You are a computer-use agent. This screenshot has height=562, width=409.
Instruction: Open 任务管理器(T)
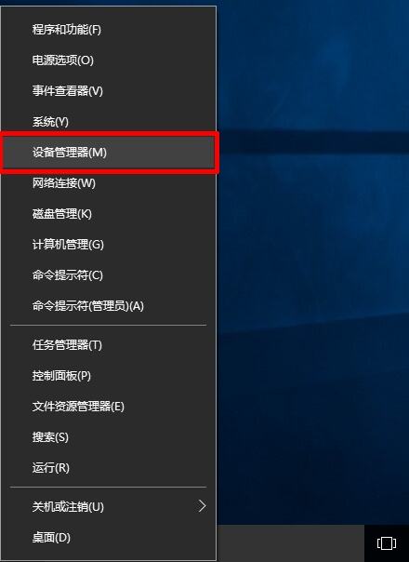108,345
